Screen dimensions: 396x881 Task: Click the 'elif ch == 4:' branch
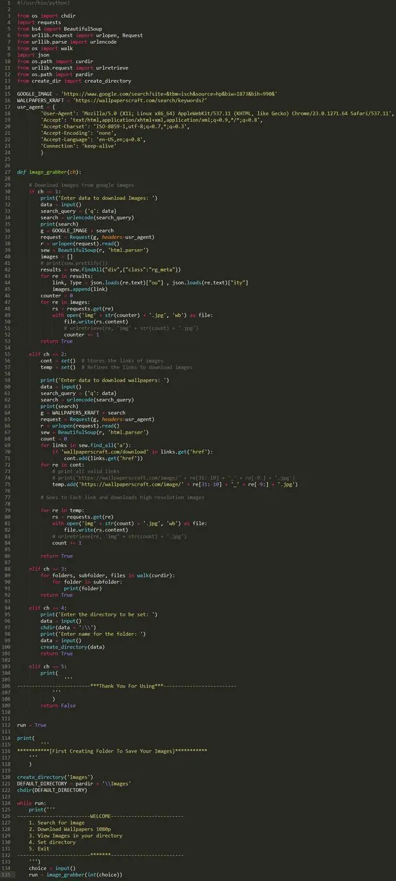point(48,608)
